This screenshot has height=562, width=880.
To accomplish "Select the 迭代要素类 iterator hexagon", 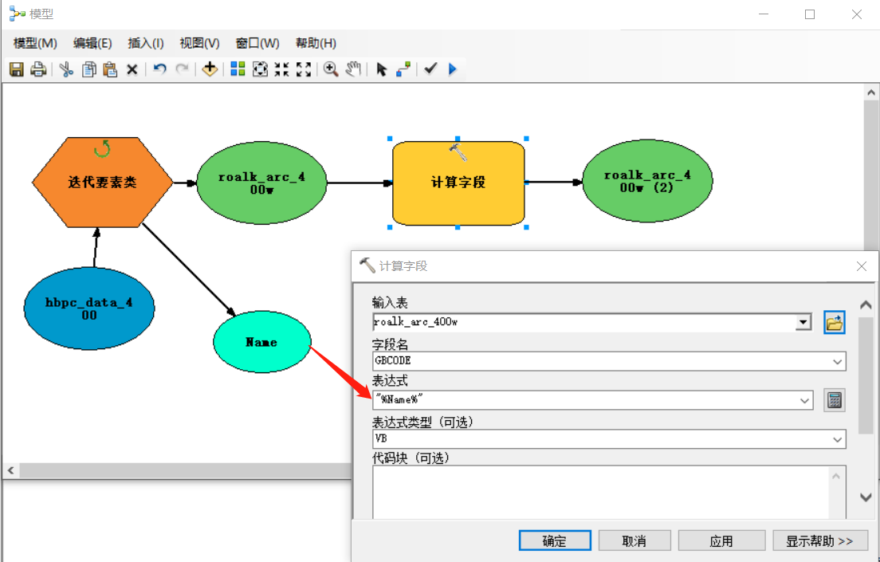I will (x=102, y=182).
